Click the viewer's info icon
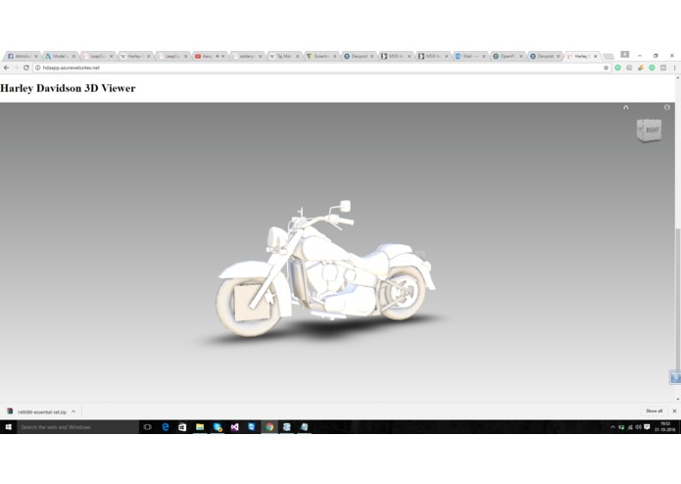 click(667, 107)
